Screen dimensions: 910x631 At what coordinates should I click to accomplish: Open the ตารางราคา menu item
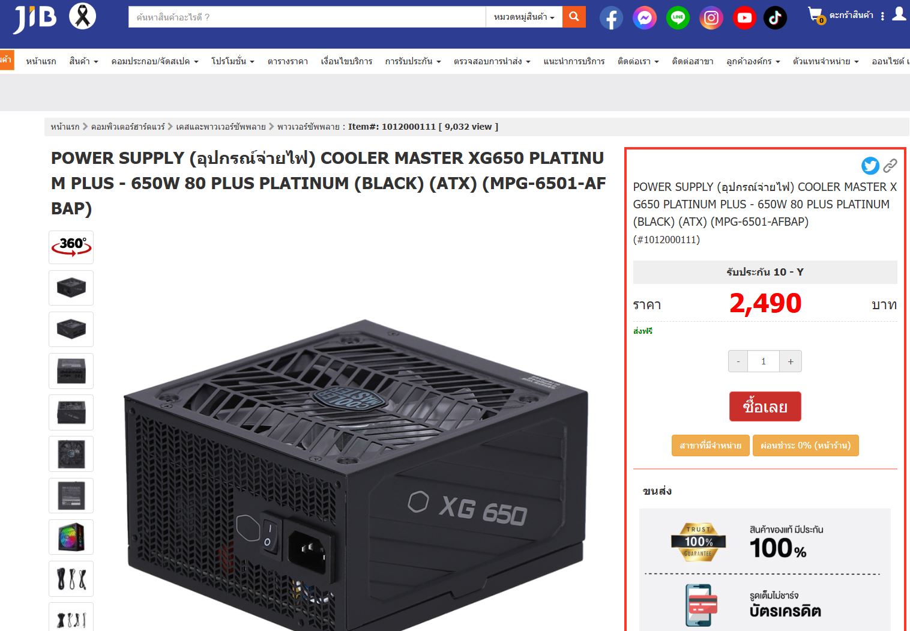[x=288, y=61]
